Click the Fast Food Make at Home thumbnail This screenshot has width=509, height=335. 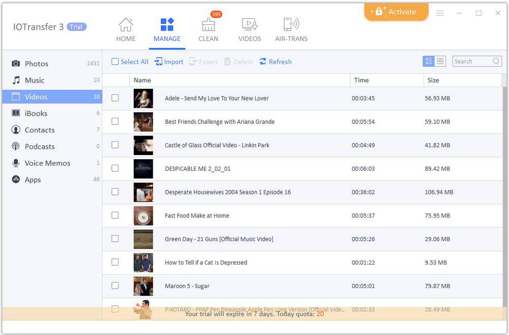143,216
